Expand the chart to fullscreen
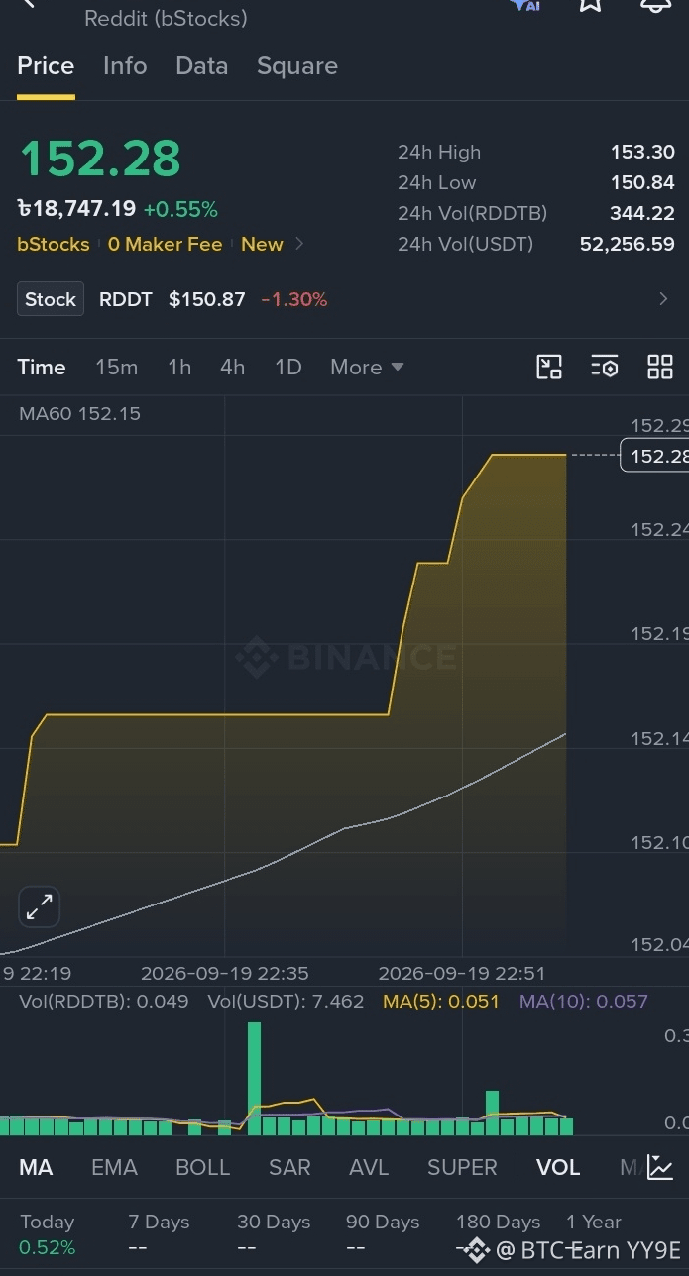Screen dimensions: 689x1276 [39, 906]
